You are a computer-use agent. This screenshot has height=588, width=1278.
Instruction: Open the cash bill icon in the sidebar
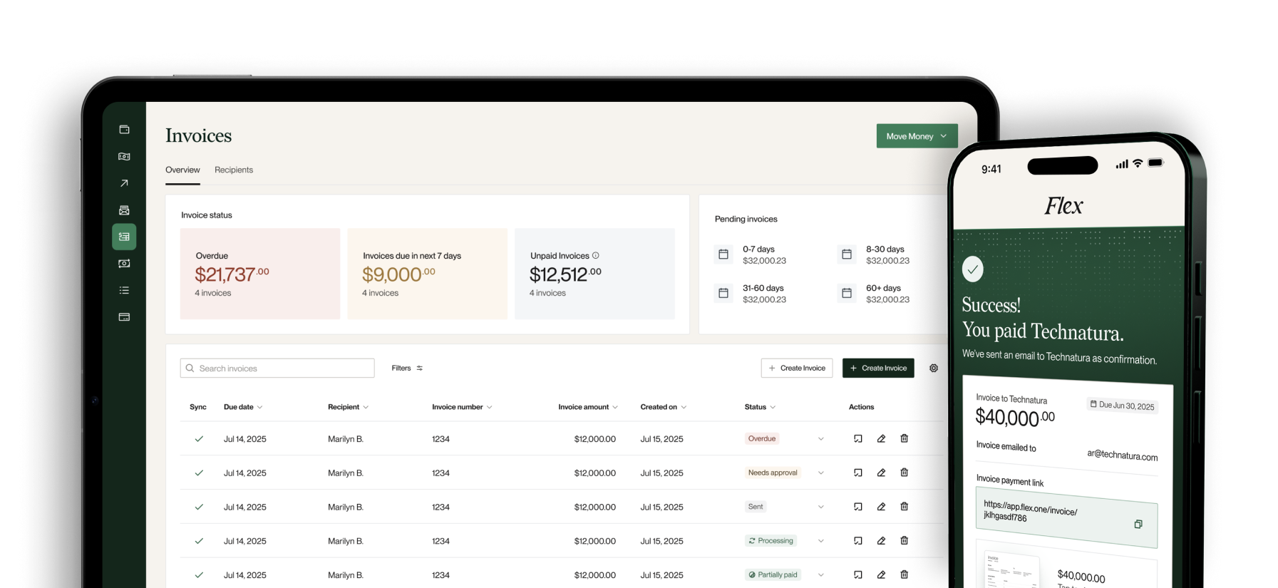[x=124, y=157]
